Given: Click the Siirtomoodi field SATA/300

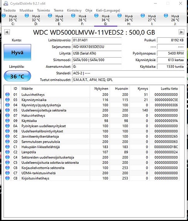Looking at the screenshot, I should (x=97, y=60).
